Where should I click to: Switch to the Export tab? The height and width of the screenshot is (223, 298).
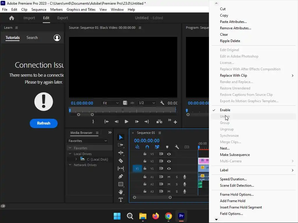click(x=63, y=18)
